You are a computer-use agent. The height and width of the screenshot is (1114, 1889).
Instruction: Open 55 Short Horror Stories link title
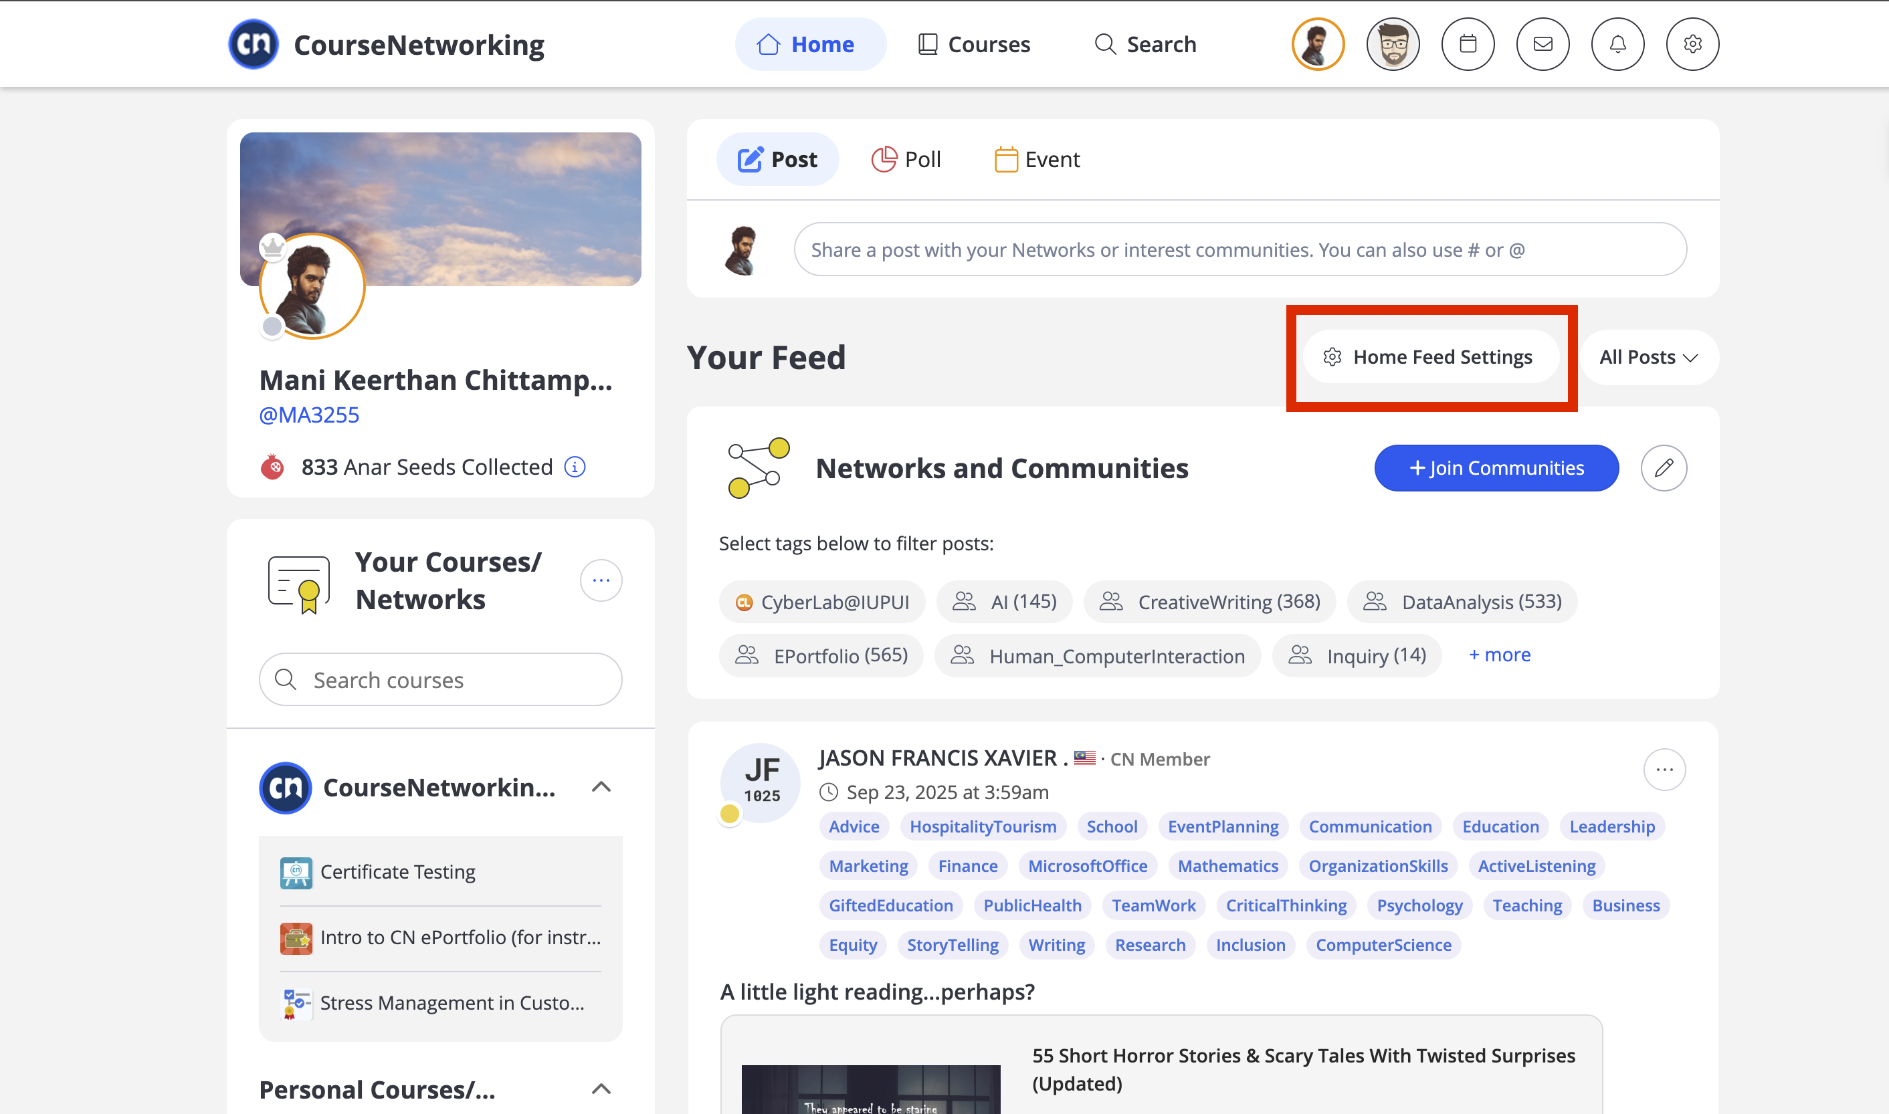pyautogui.click(x=1304, y=1070)
